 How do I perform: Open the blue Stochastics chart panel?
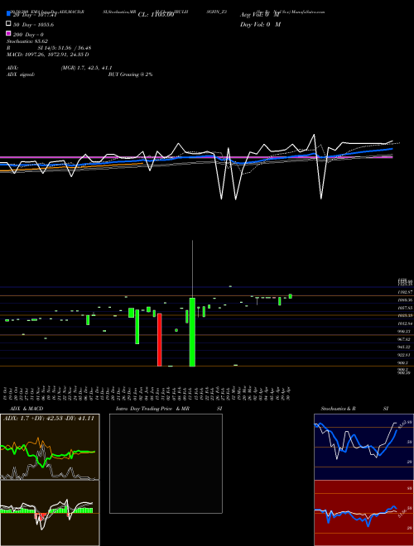[x=363, y=447]
